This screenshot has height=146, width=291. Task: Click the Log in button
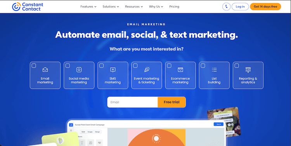(x=240, y=7)
